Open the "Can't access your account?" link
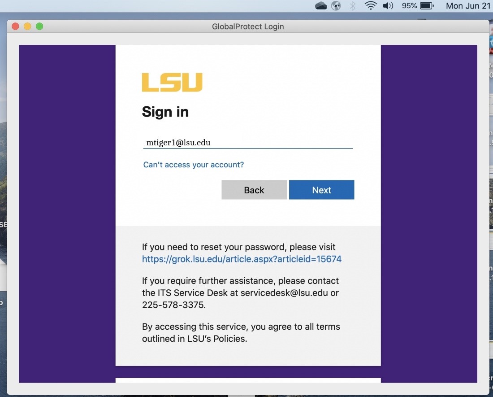The width and height of the screenshot is (493, 397). 193,165
